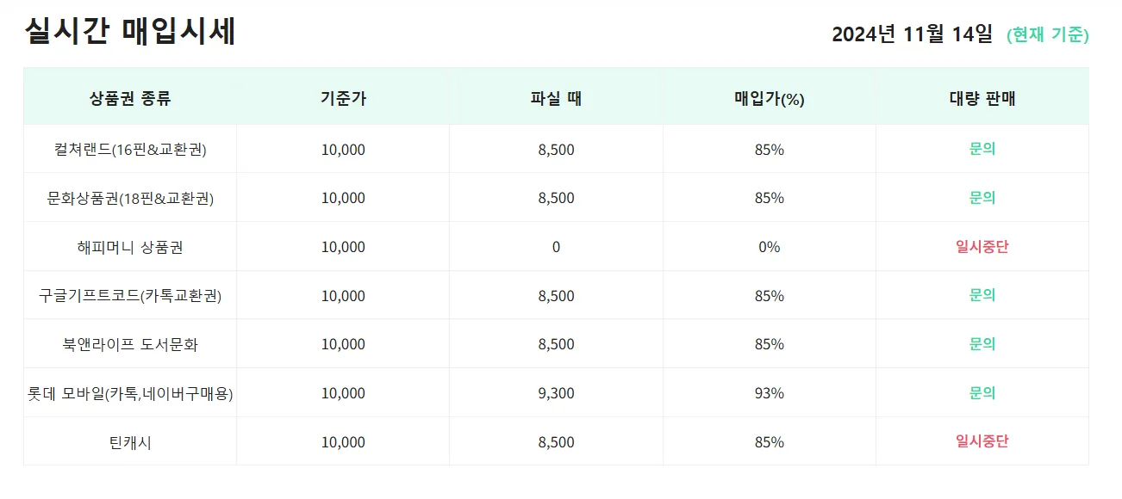Click the 해피머니 상품권 product name

tap(130, 248)
